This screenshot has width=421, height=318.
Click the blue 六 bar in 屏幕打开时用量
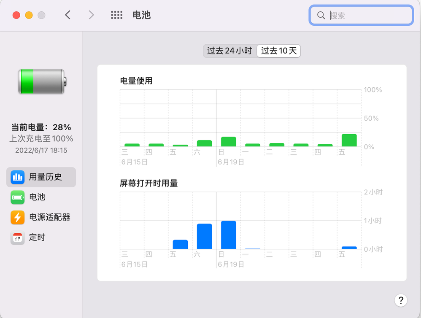[204, 237]
